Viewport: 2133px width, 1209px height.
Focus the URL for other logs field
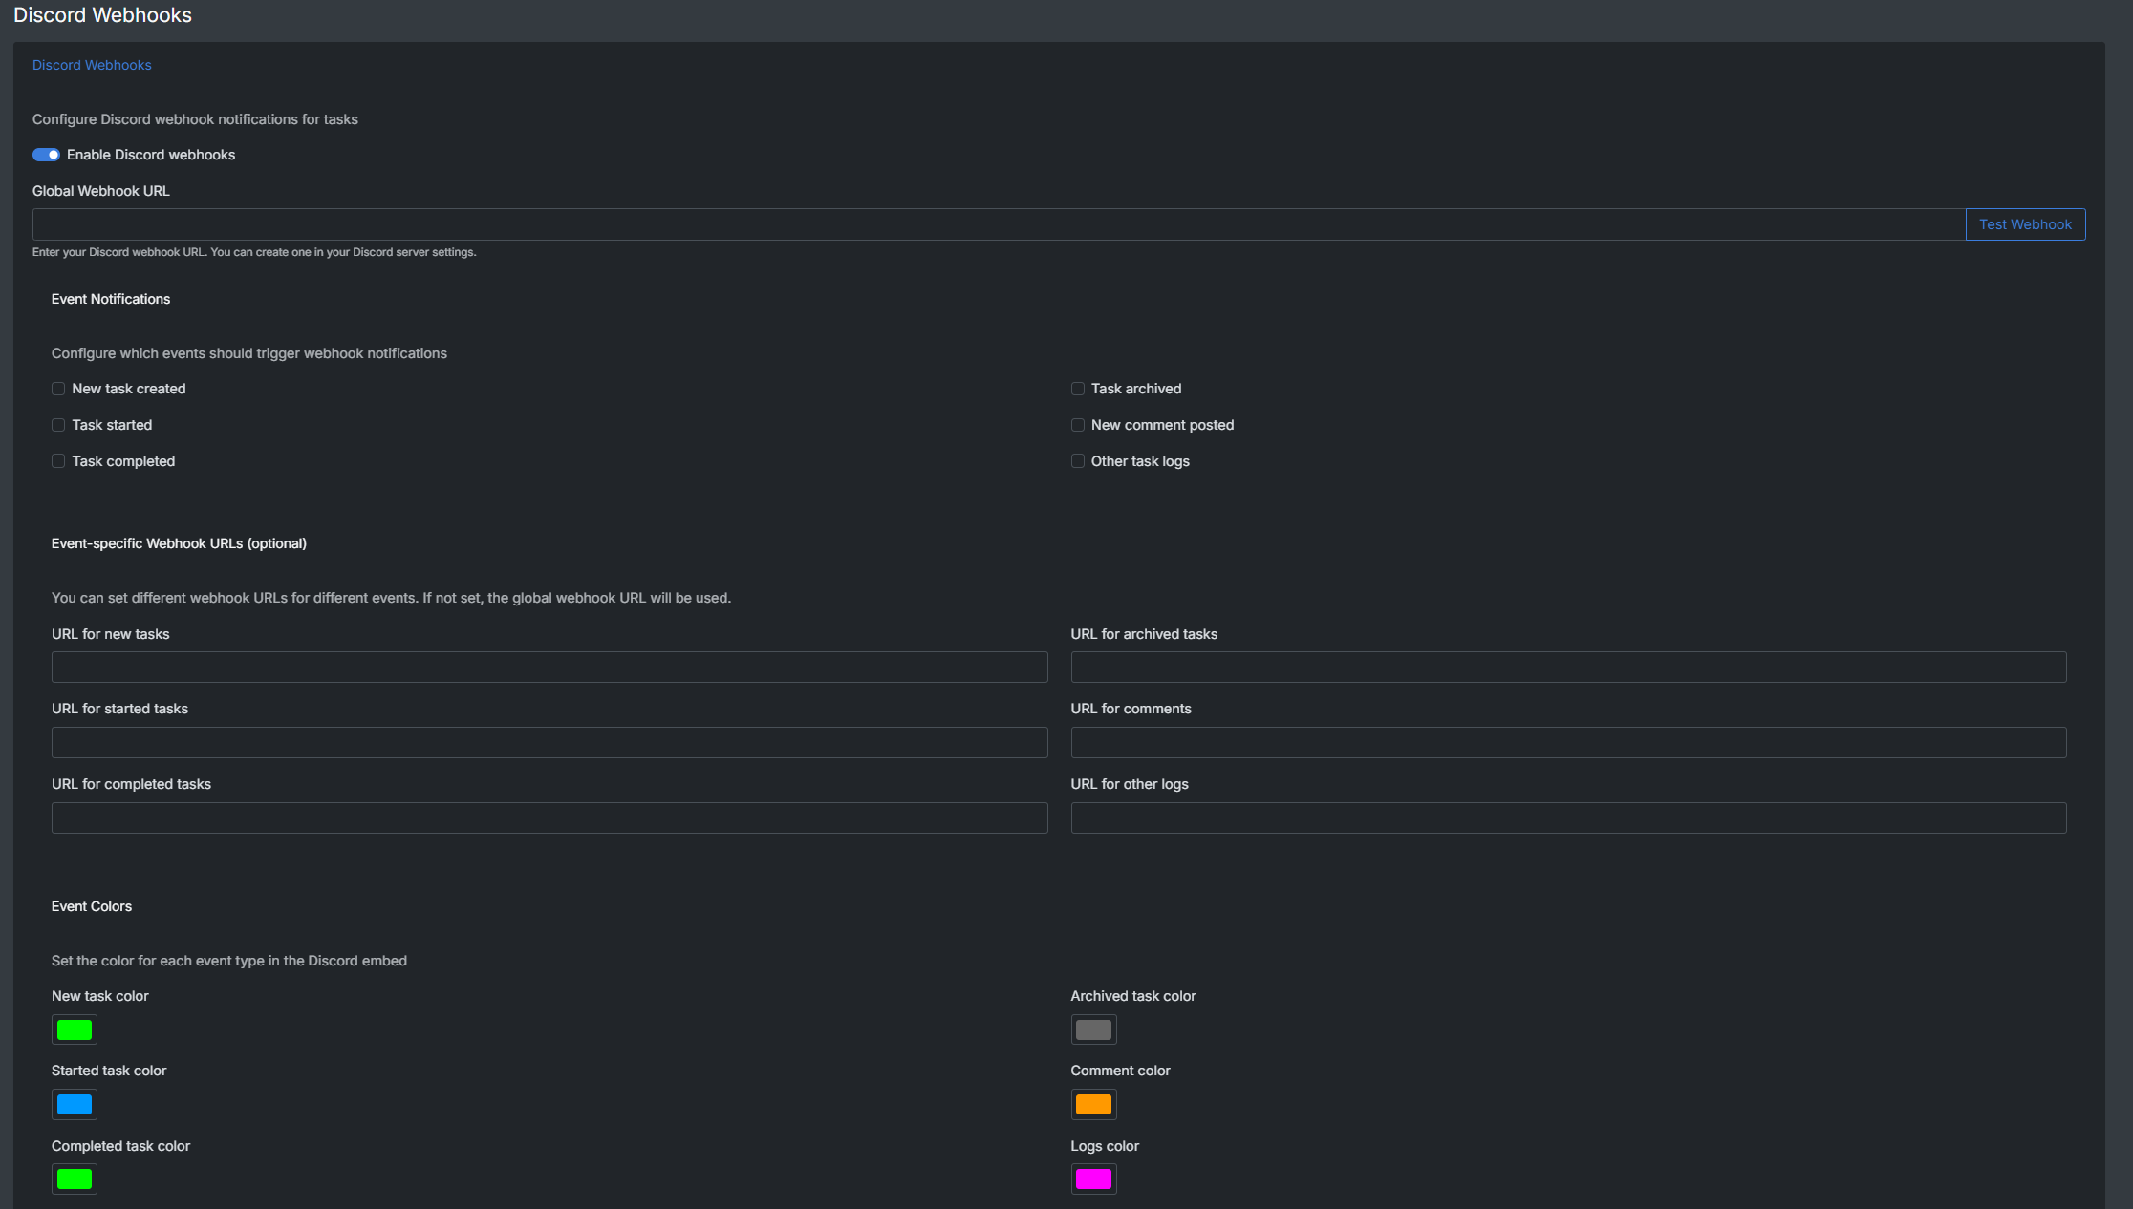tap(1568, 817)
